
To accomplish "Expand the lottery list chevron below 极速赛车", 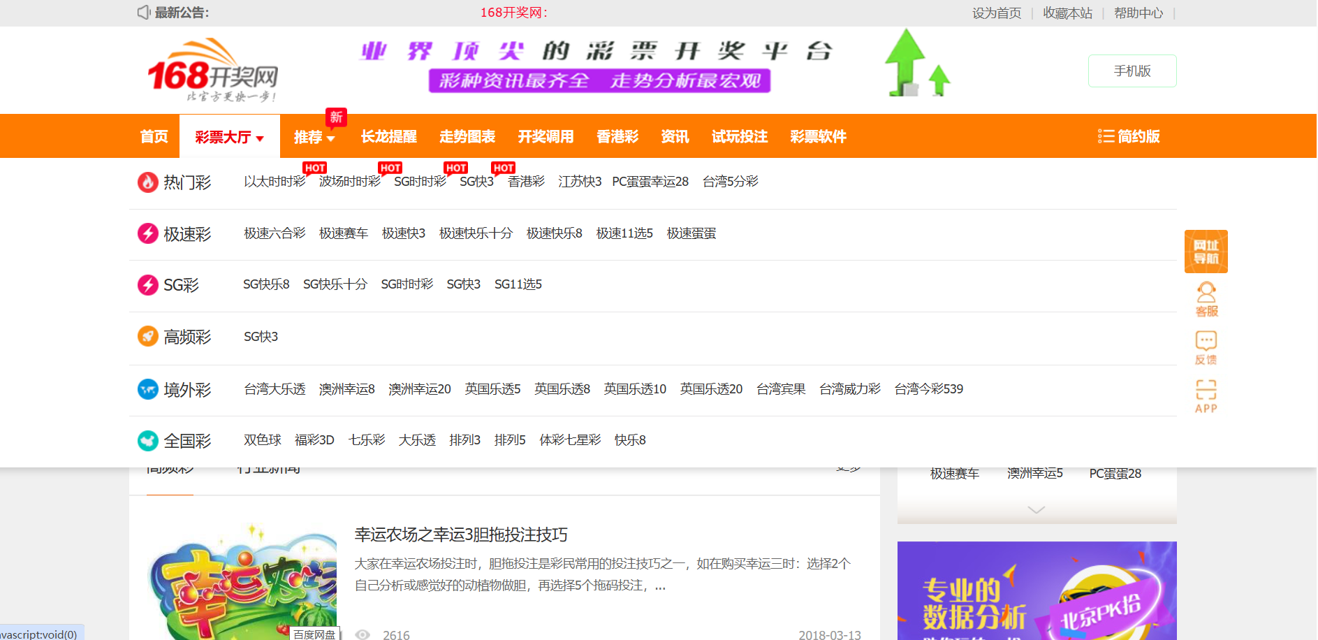I will click(1037, 510).
